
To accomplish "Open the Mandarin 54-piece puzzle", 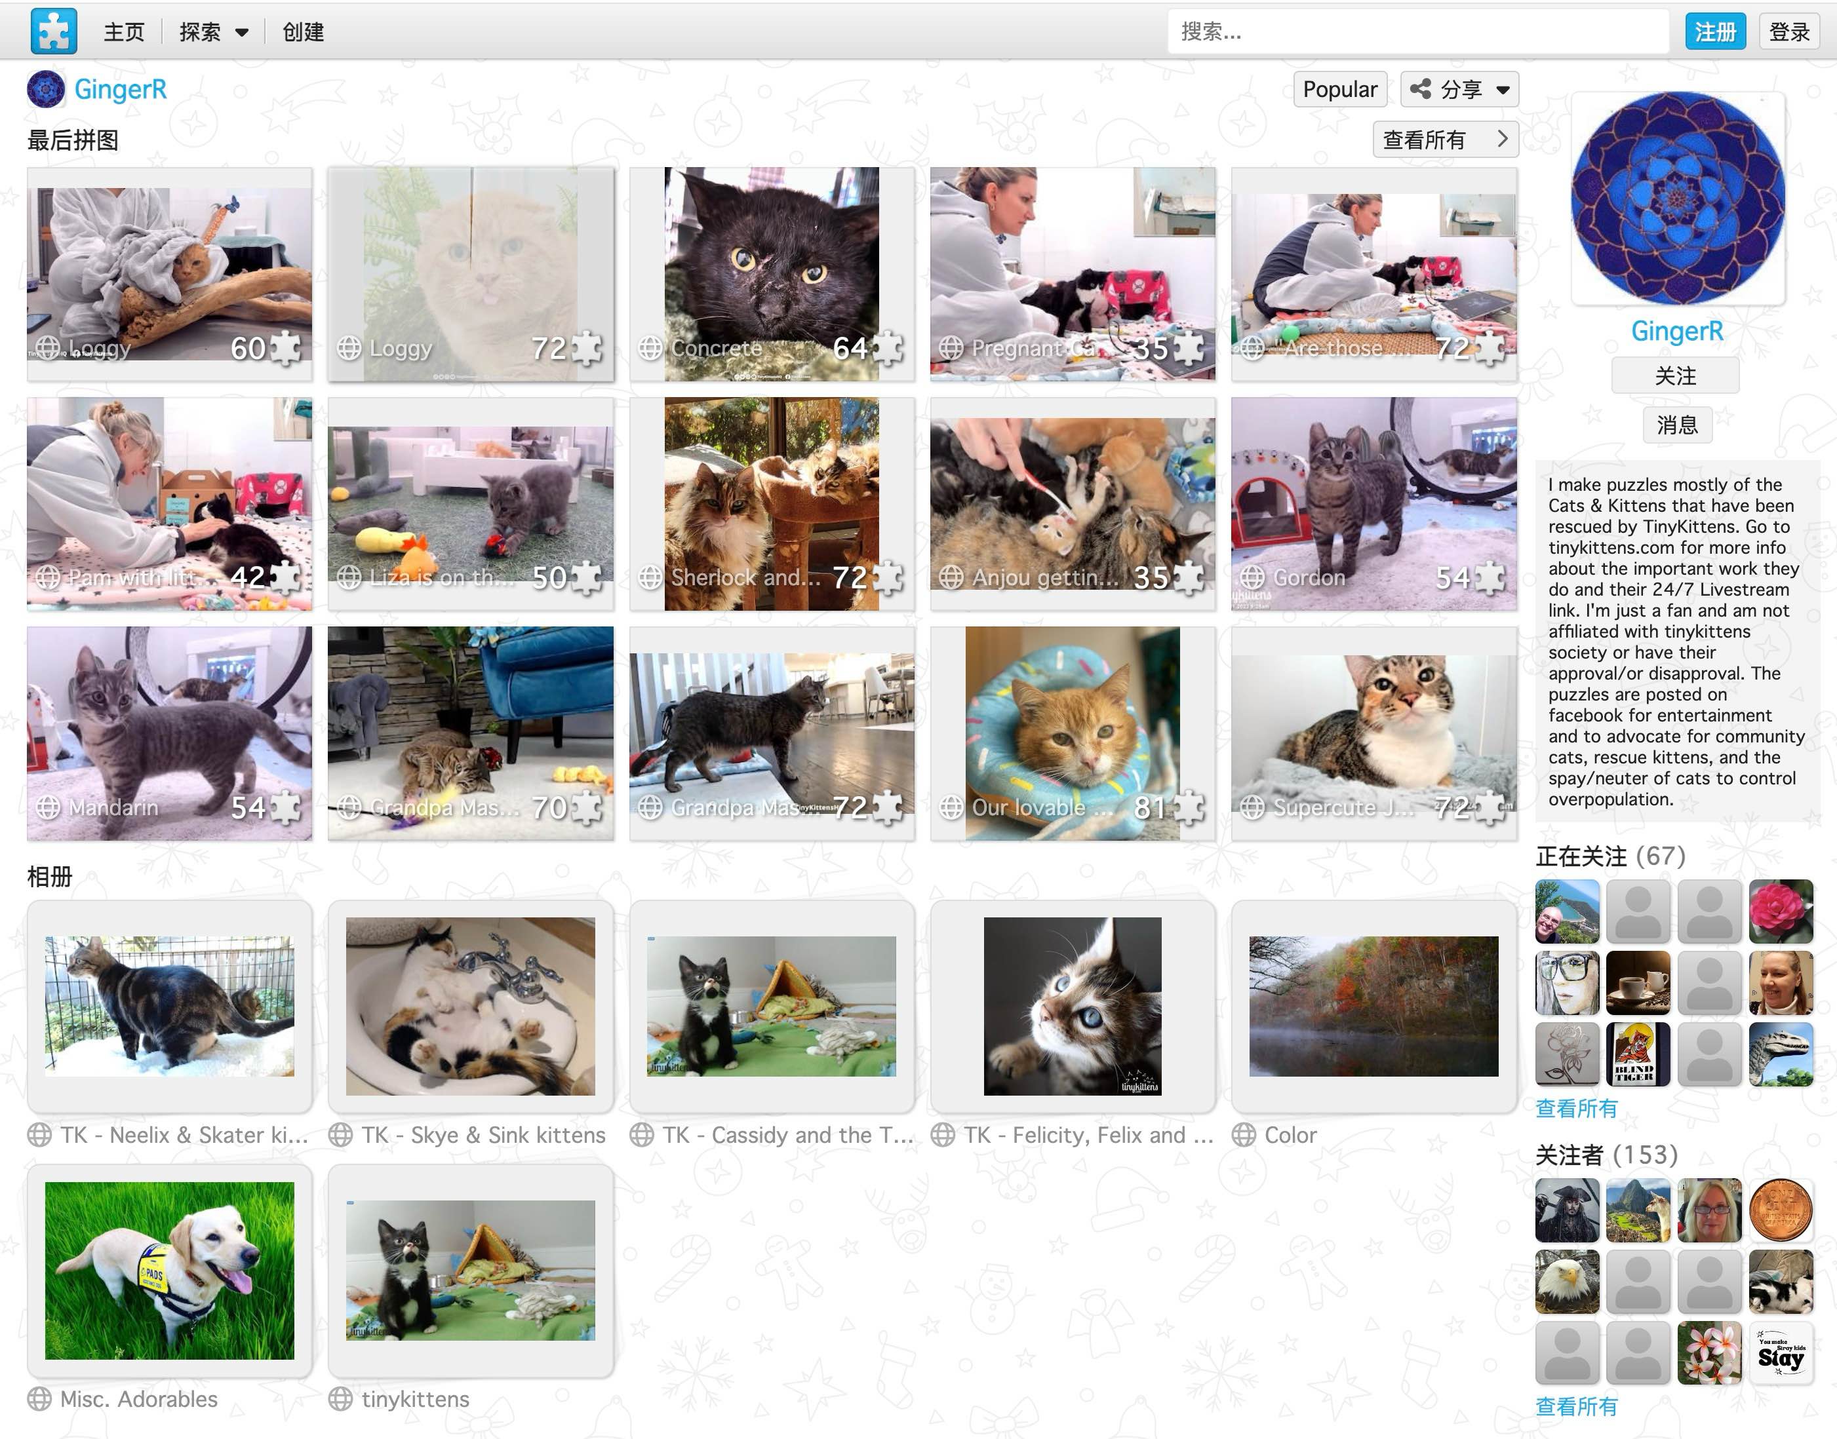I will tap(169, 733).
